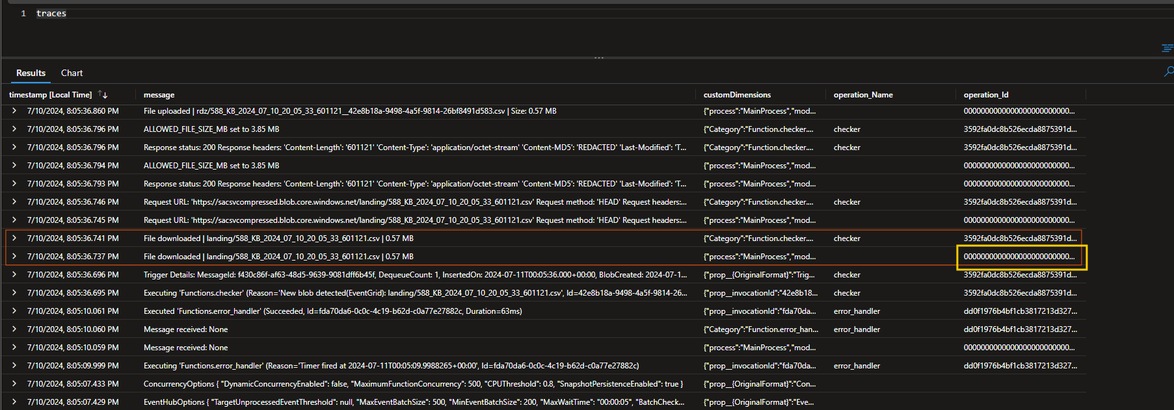Expand the 8:05:36.796 PM Response status row
Image resolution: width=1174 pixels, height=410 pixels.
click(x=14, y=147)
